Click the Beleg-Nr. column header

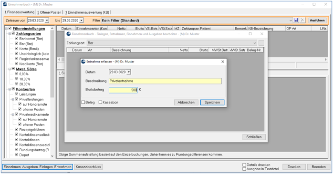254,50
